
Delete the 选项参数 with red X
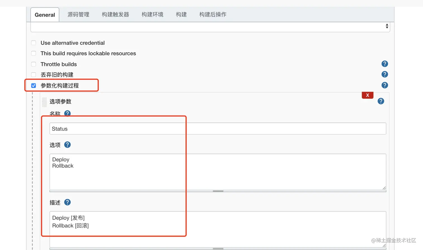pyautogui.click(x=368, y=95)
